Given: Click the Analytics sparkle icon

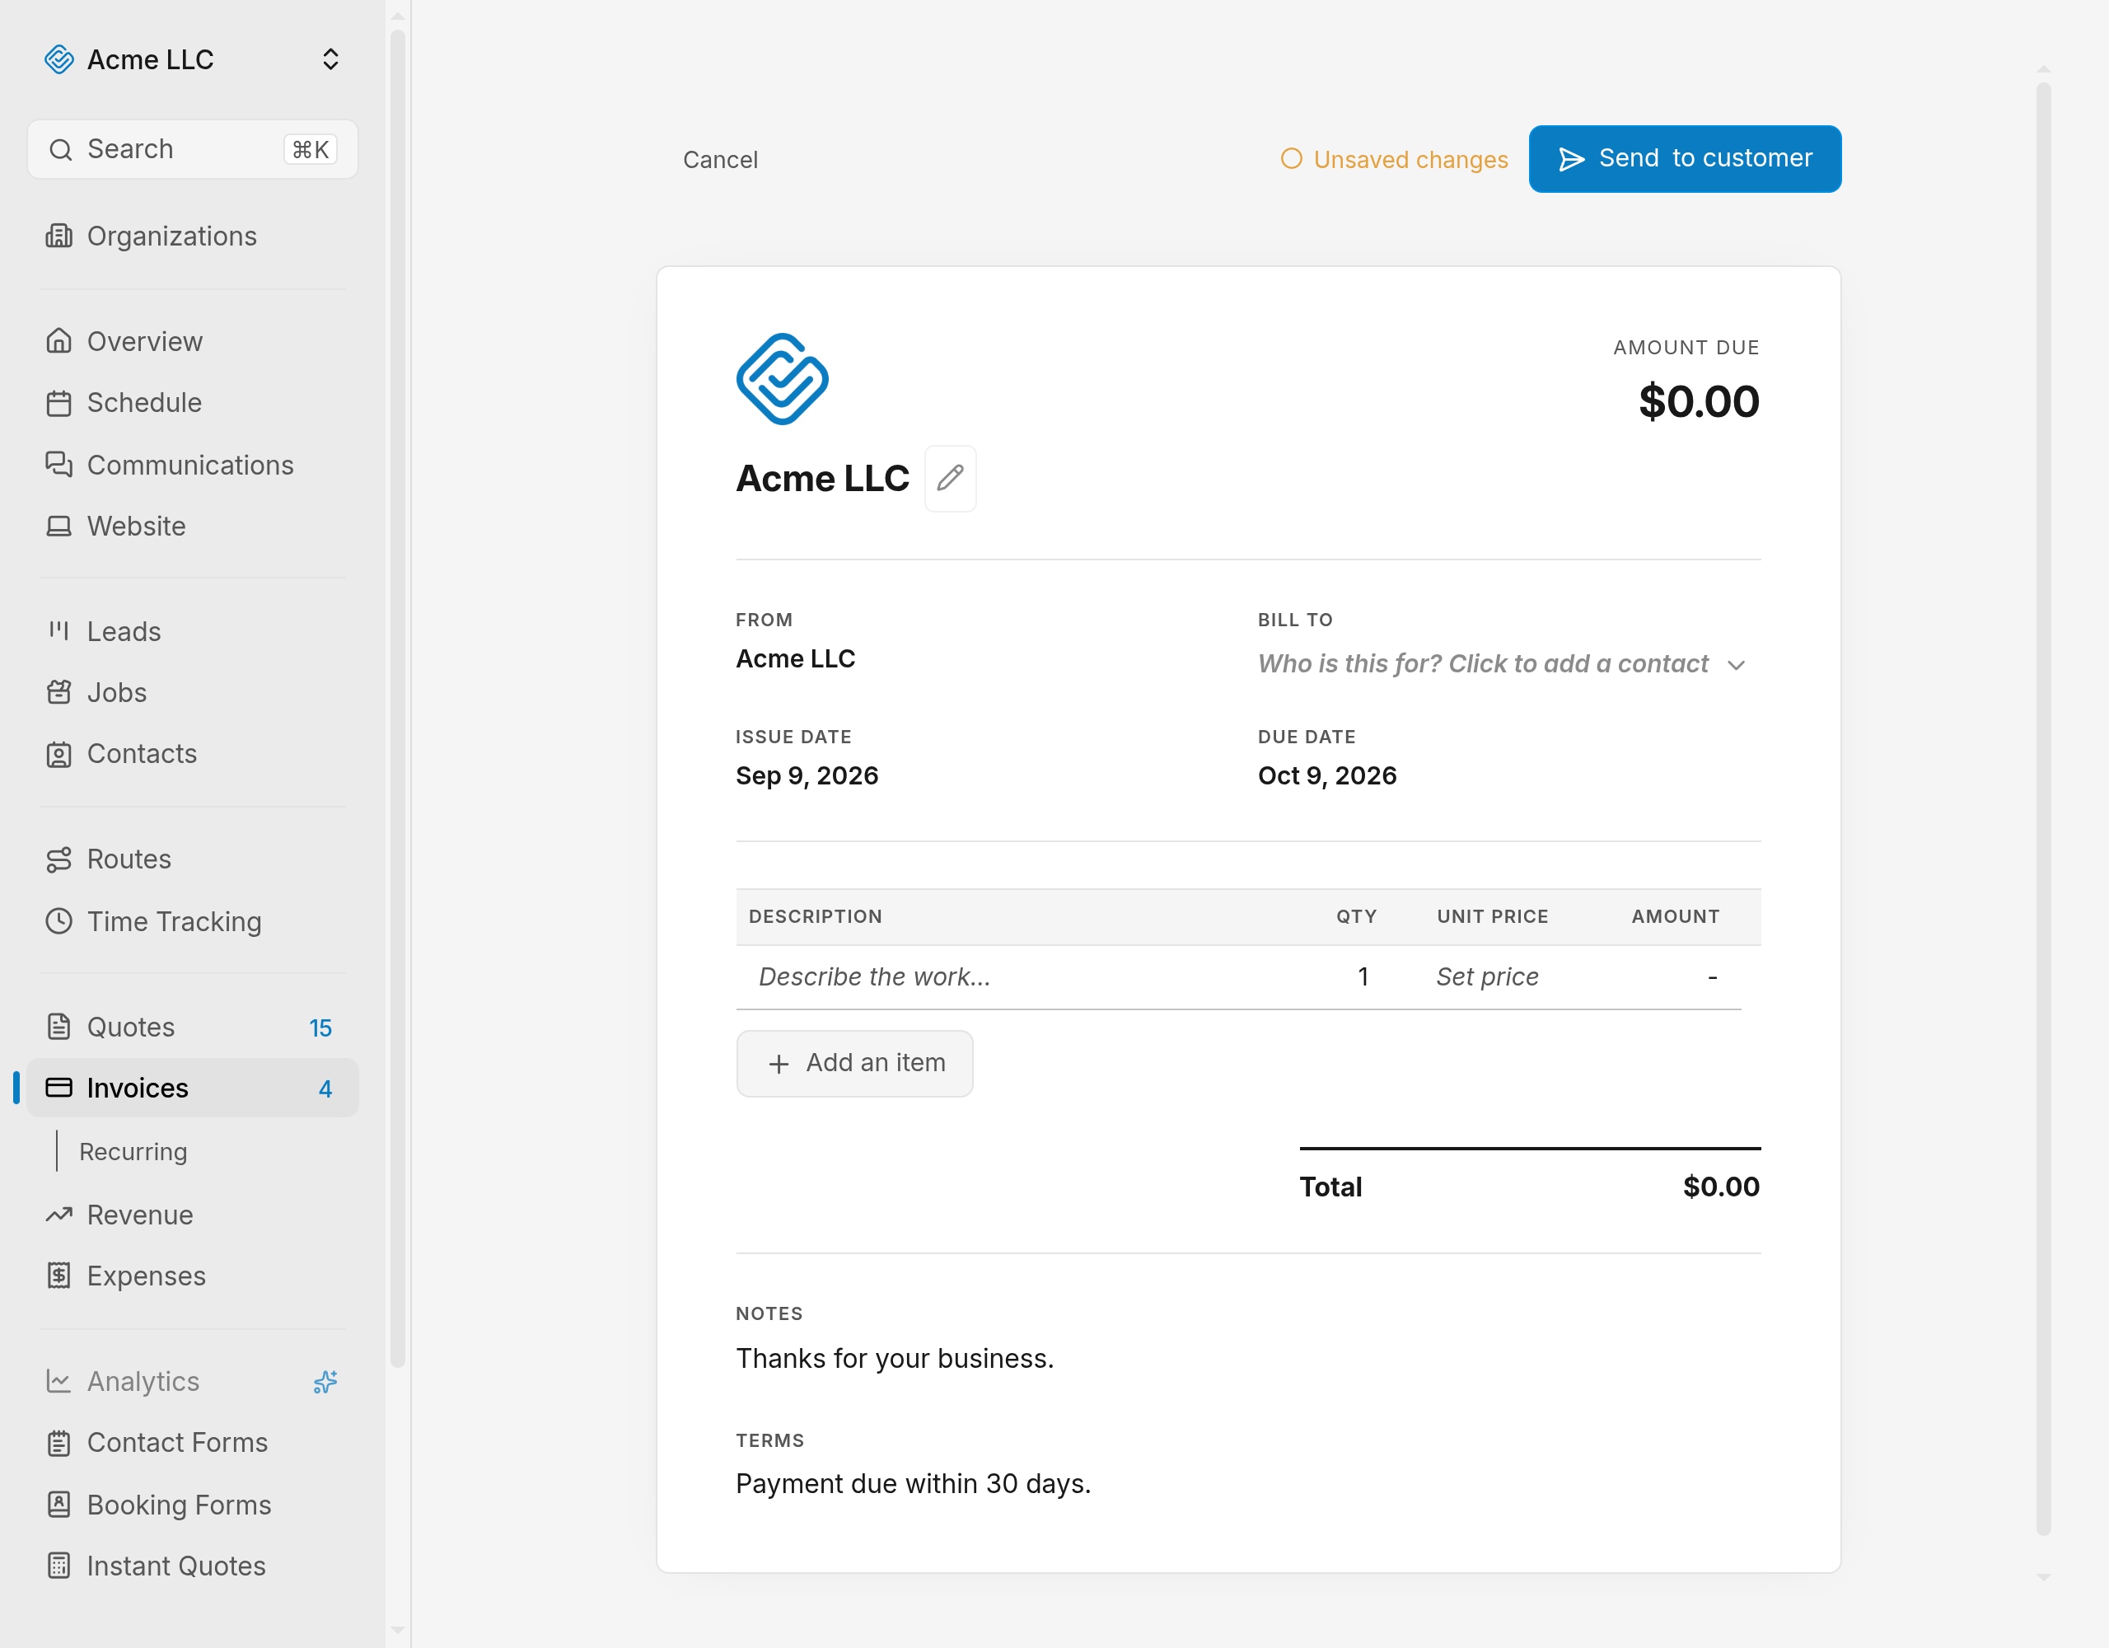Looking at the screenshot, I should [325, 1381].
